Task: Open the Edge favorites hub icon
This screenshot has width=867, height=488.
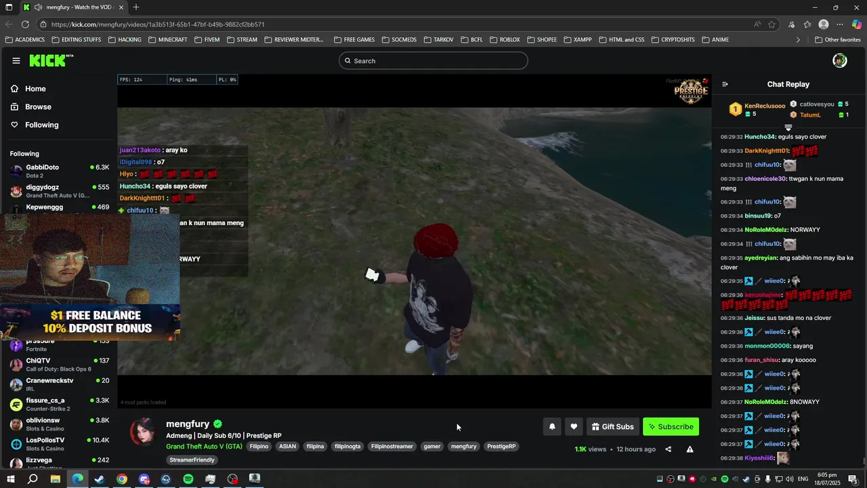Action: [x=807, y=24]
